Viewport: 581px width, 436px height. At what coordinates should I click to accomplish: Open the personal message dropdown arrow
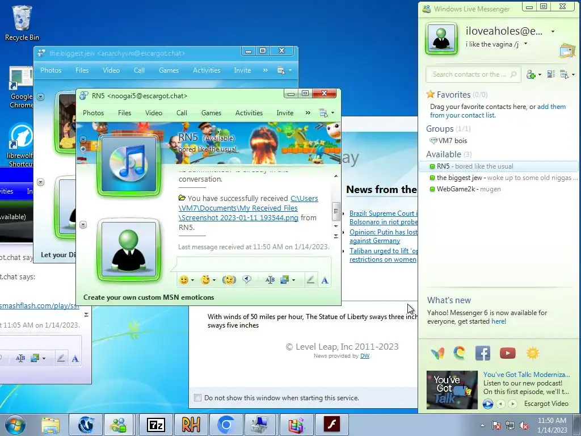point(525,44)
